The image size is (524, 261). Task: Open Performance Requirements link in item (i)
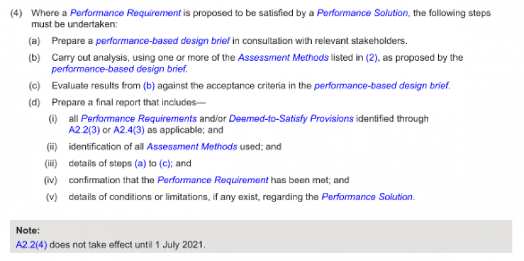139,119
